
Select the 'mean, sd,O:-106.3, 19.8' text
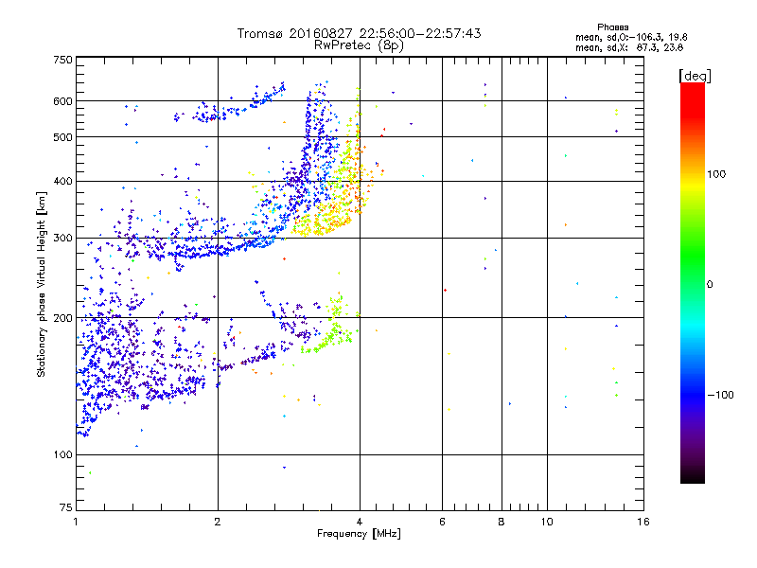pos(631,37)
